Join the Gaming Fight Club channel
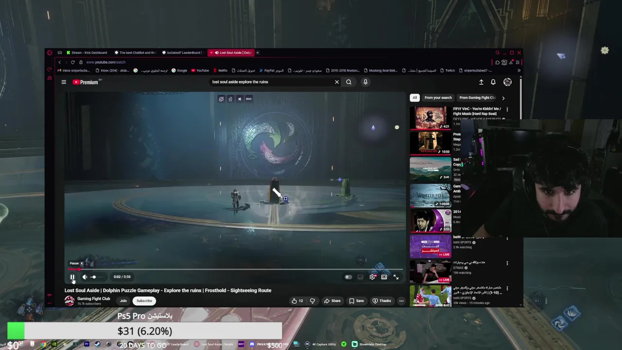The height and width of the screenshot is (350, 622). [x=123, y=301]
